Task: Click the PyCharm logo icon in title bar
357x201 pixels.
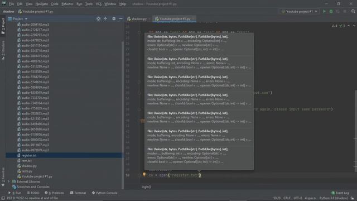Action: click(4, 4)
